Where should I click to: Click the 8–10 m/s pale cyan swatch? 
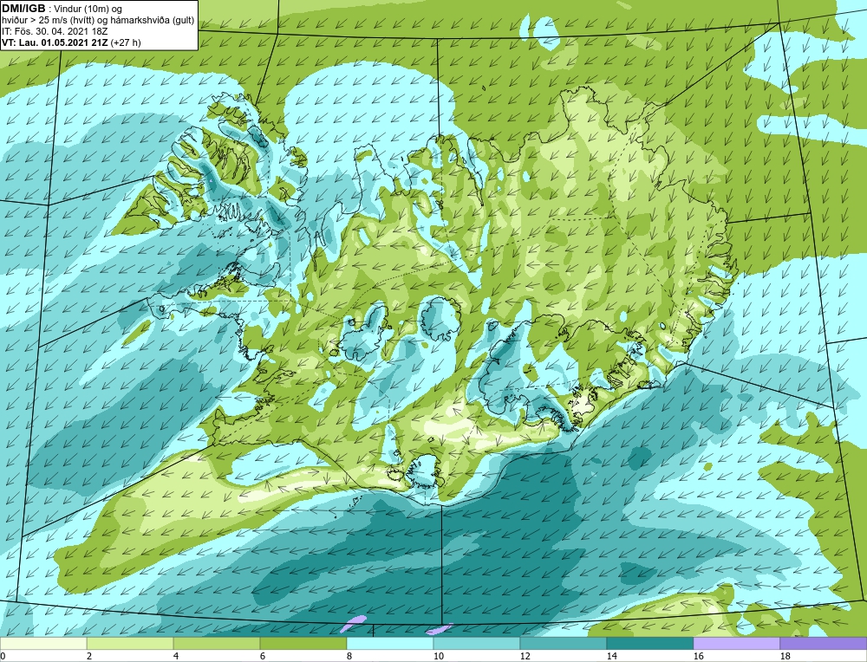[x=390, y=644]
